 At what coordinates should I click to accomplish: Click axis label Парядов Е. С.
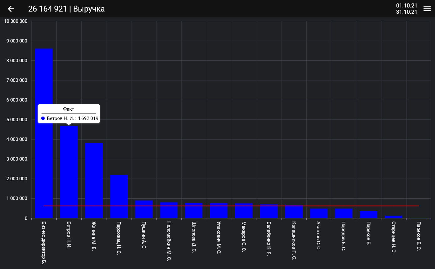click(x=344, y=236)
